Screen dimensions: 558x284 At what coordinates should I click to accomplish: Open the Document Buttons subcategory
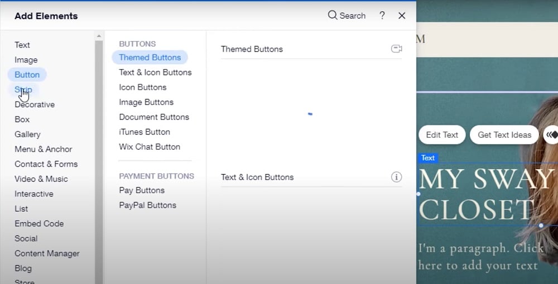click(x=154, y=117)
